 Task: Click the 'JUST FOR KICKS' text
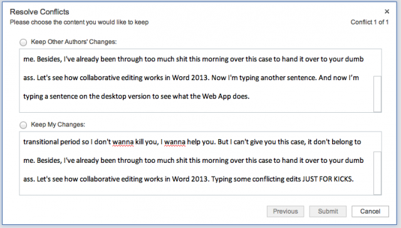coord(328,179)
